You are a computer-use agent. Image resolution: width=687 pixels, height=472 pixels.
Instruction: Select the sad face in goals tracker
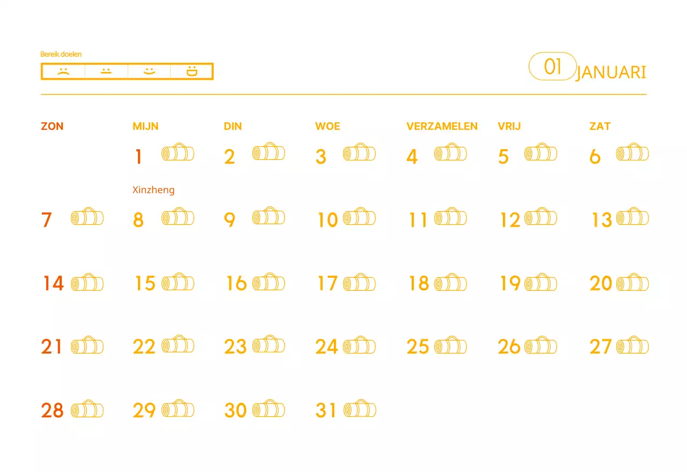[x=63, y=71]
